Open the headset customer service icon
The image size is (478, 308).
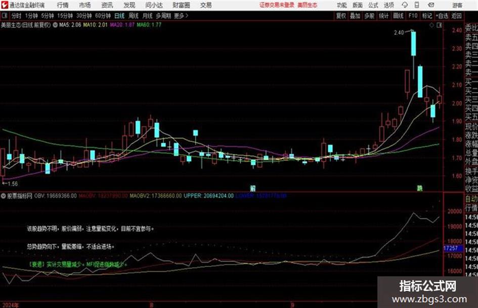coord(405,5)
